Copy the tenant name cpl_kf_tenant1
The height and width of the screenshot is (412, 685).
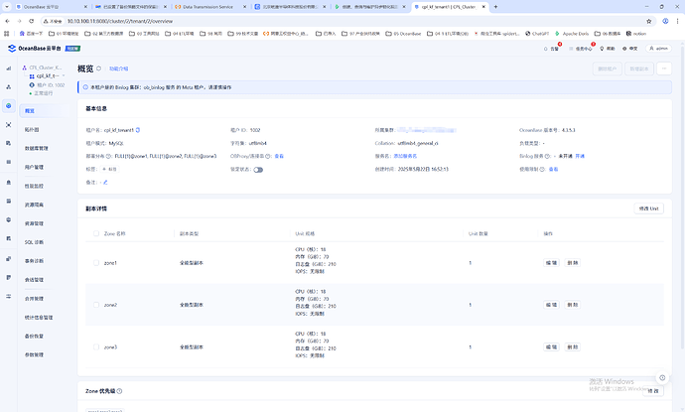(138, 130)
